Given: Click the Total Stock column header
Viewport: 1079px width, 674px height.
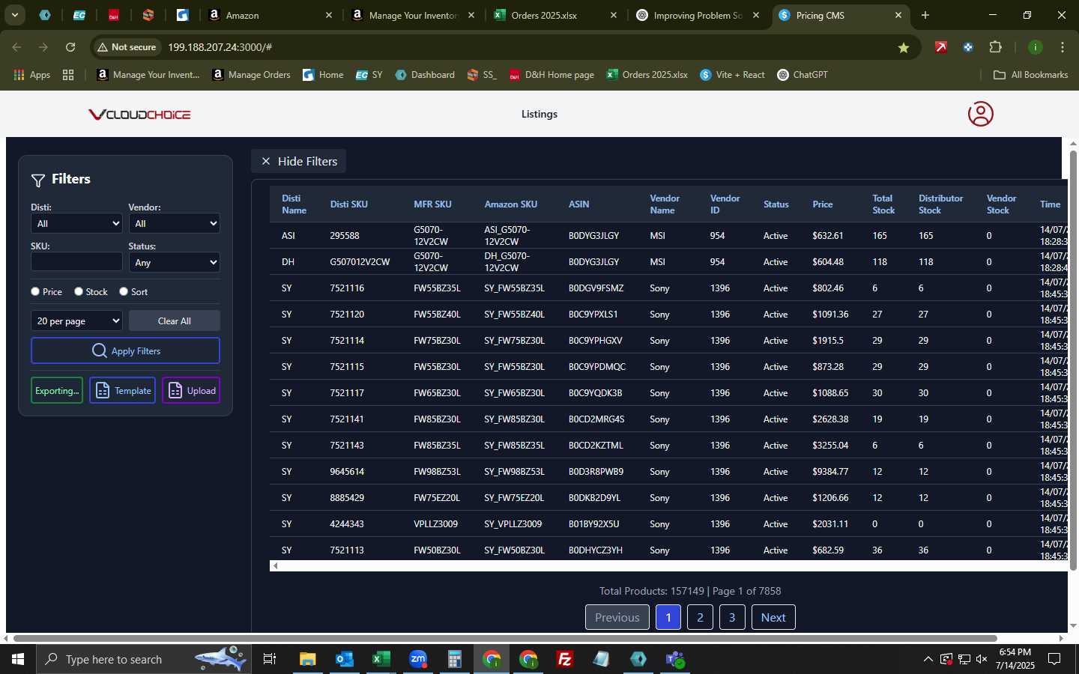Looking at the screenshot, I should pyautogui.click(x=883, y=204).
